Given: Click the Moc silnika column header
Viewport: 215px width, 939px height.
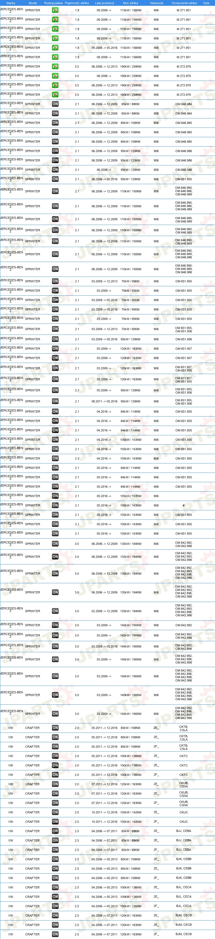Looking at the screenshot, I should [130, 3].
